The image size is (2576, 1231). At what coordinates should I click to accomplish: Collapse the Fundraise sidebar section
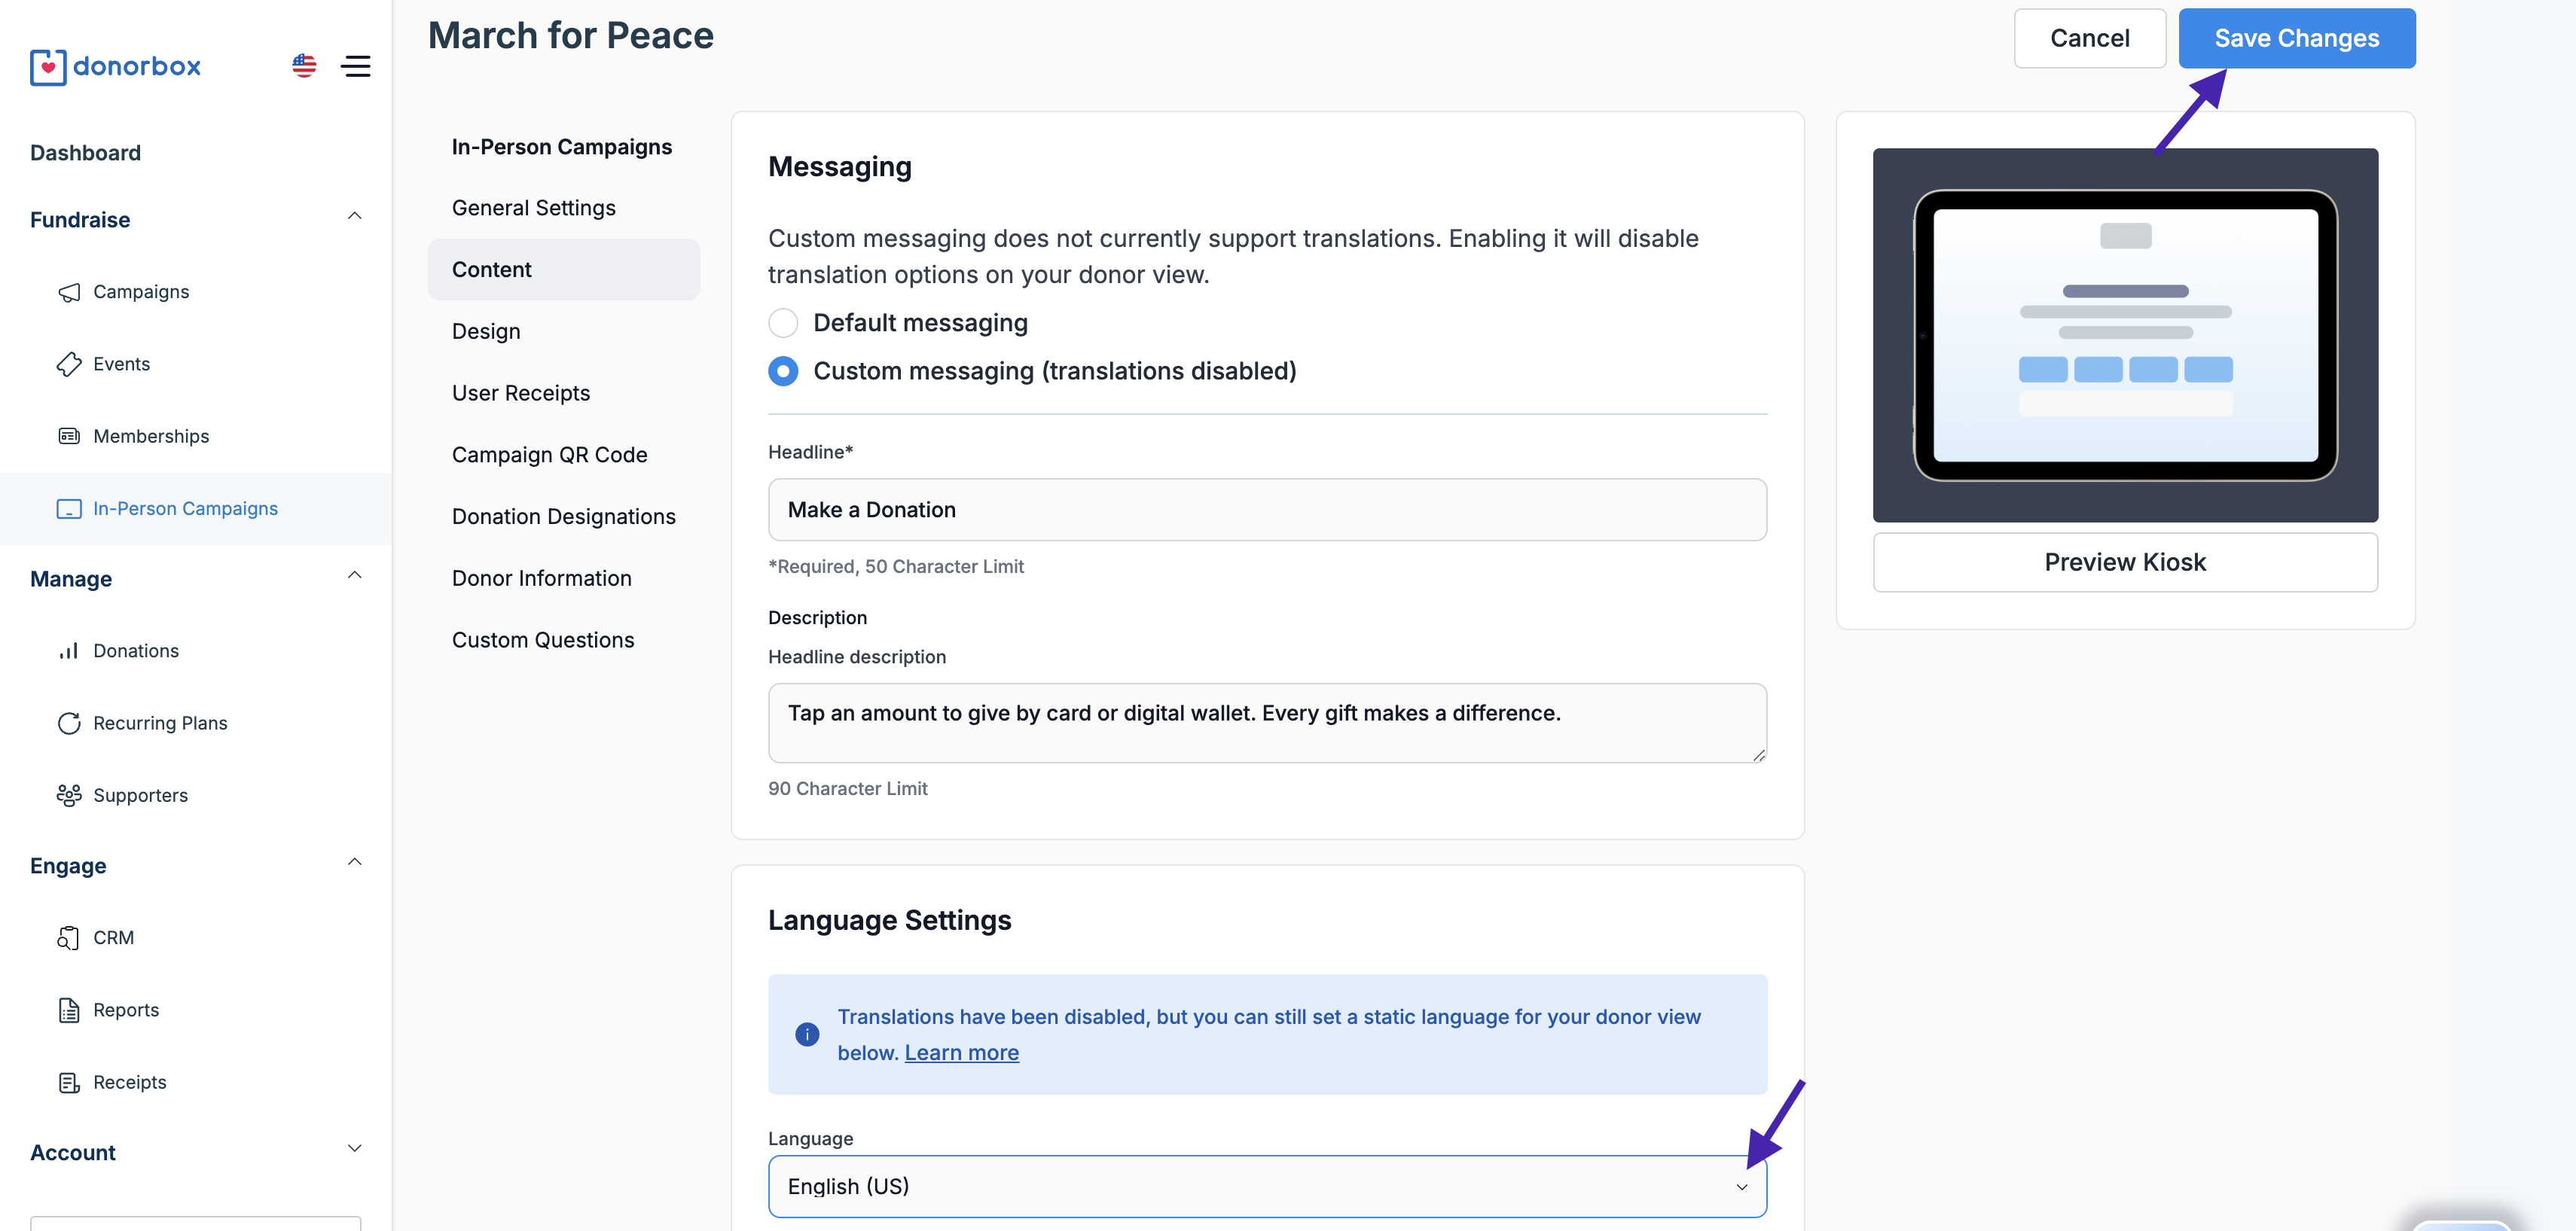tap(354, 217)
